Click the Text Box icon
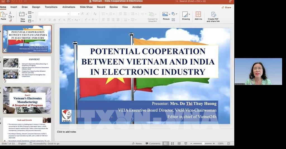The width and height of the screenshot is (286, 149). click(x=173, y=20)
